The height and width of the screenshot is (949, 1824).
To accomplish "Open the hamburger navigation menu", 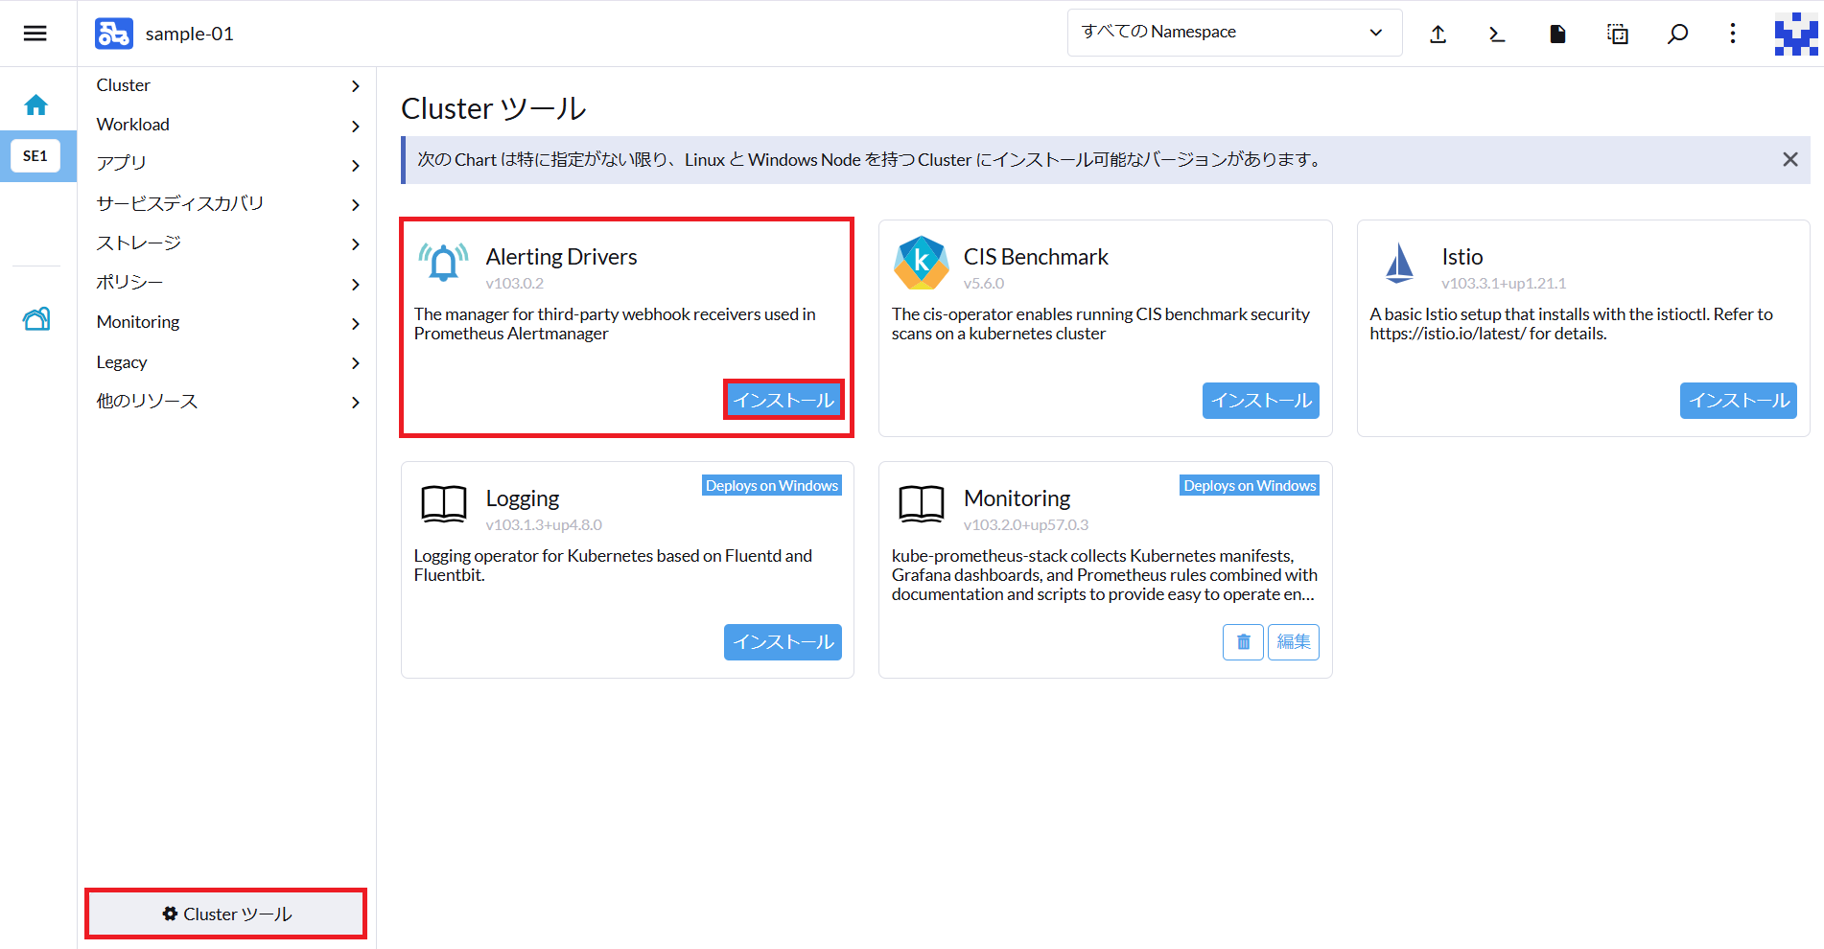I will [x=35, y=34].
